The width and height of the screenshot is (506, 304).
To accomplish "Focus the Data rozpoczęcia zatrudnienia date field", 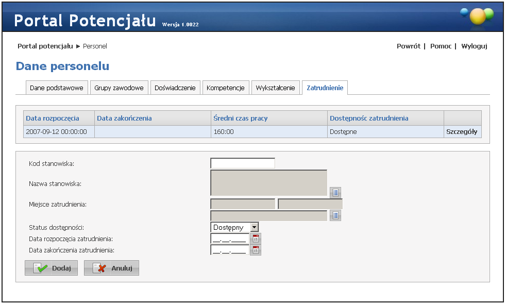I will pyautogui.click(x=230, y=239).
